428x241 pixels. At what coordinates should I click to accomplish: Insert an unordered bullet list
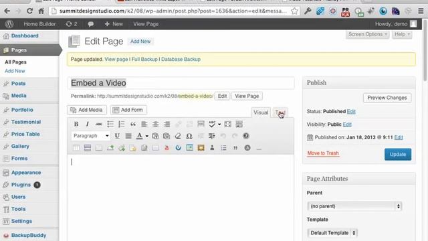pos(110,124)
